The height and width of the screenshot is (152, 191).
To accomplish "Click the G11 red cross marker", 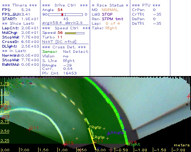I will pyautogui.click(x=29, y=129).
